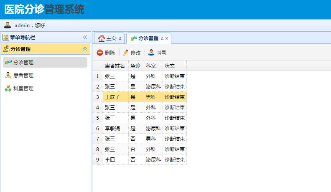Select row 1 number cell
Image resolution: width=331 pixels, height=192 pixels.
(x=97, y=76)
